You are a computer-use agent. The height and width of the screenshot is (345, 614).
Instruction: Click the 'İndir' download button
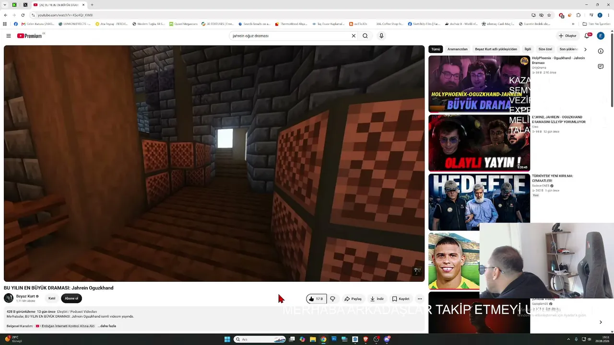coord(377,299)
